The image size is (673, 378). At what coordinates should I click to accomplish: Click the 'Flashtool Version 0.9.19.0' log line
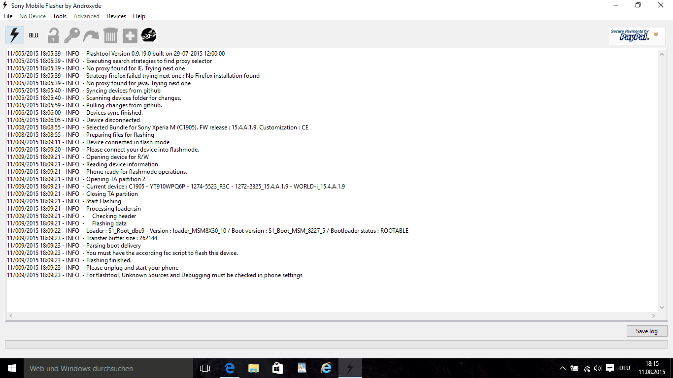(116, 54)
